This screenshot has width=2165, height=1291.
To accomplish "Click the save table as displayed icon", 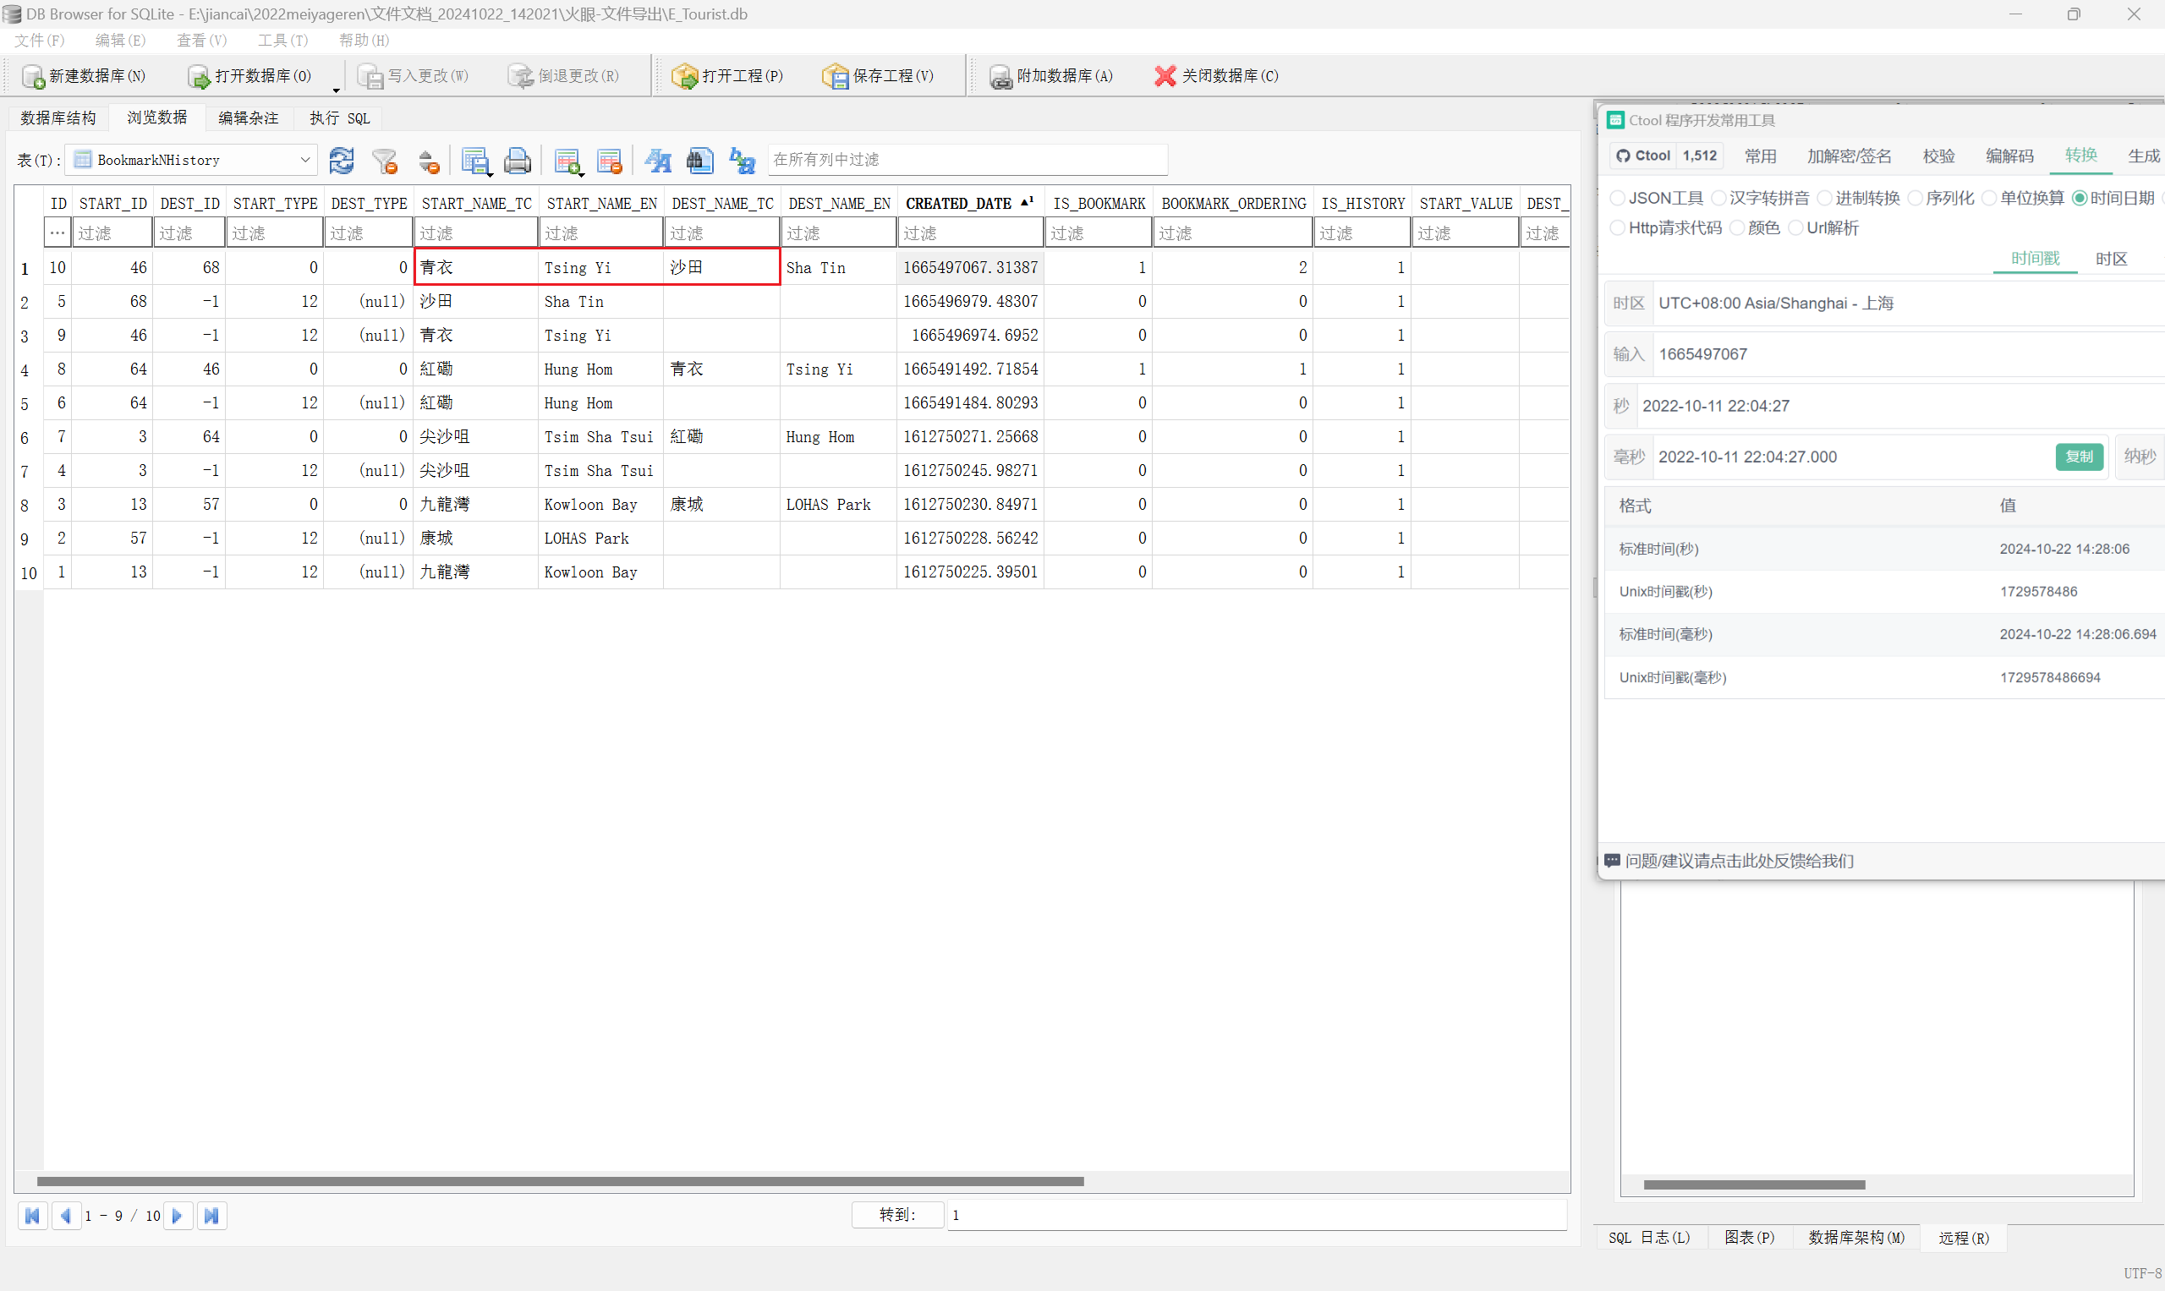I will (x=476, y=161).
